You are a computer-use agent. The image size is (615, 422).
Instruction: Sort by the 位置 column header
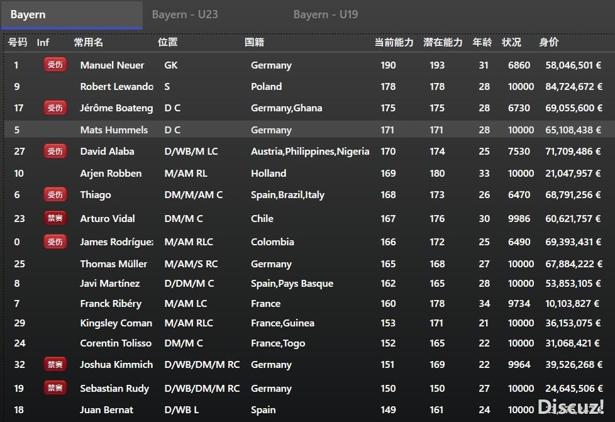click(167, 42)
